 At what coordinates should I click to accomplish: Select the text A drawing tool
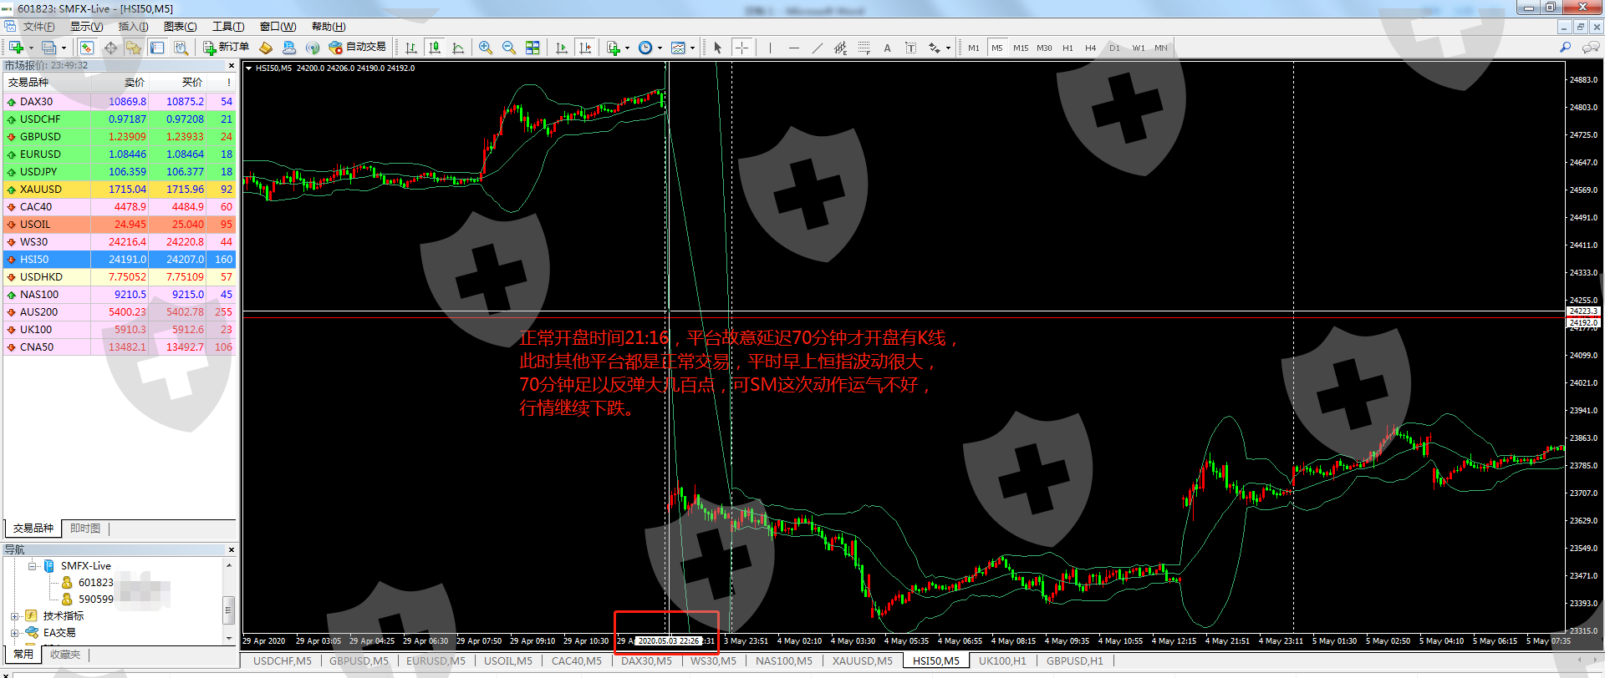click(x=887, y=48)
